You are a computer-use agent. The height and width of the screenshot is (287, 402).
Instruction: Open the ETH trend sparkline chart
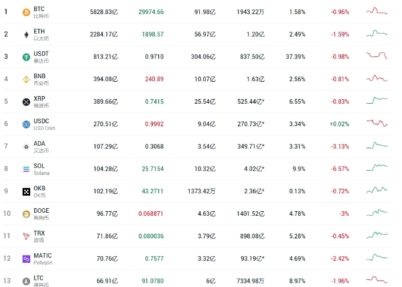(377, 33)
